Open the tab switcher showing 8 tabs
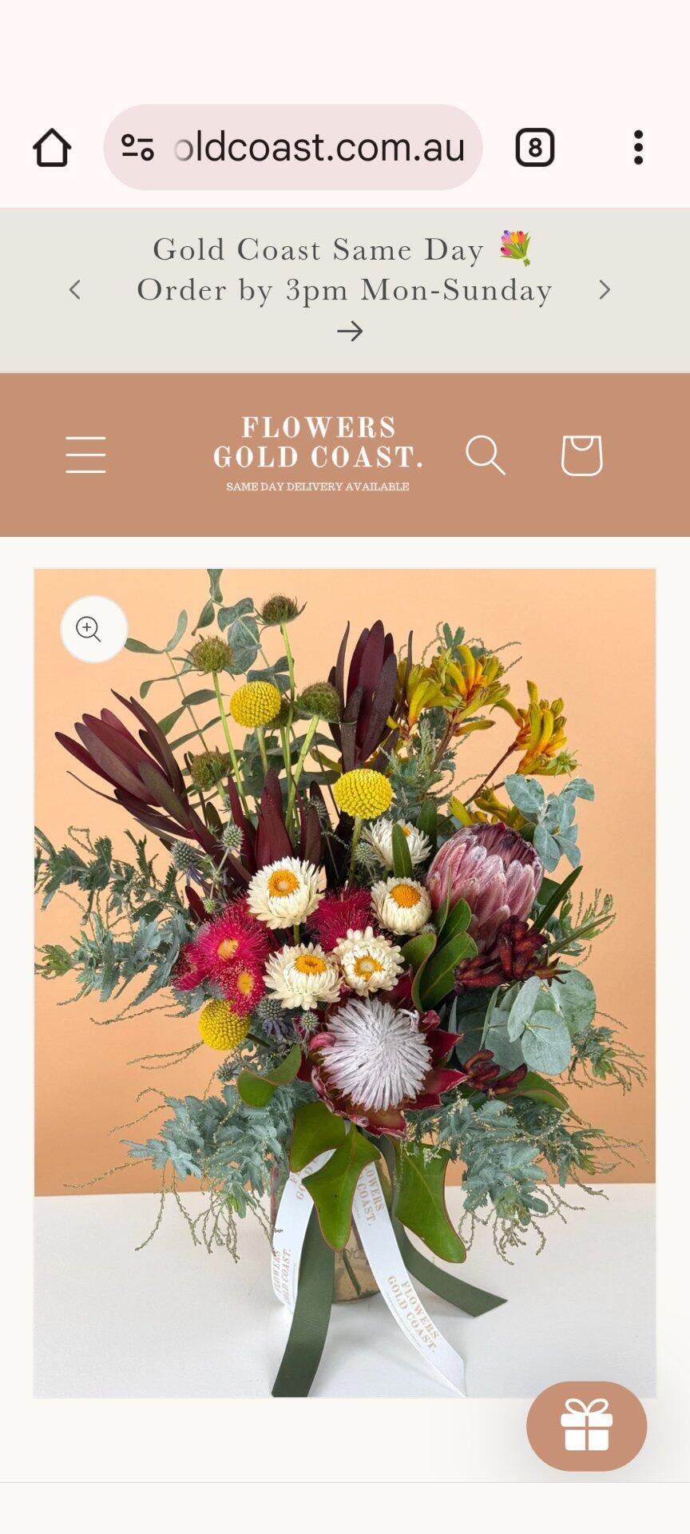 (534, 148)
